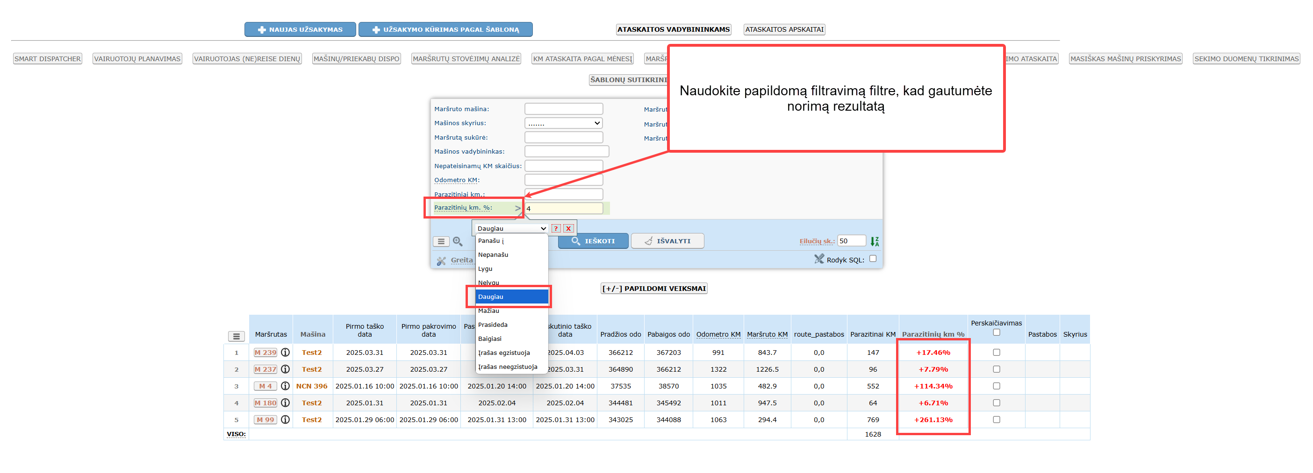Click the IŠVALYTI clear button
1313x473 pixels.
click(667, 241)
